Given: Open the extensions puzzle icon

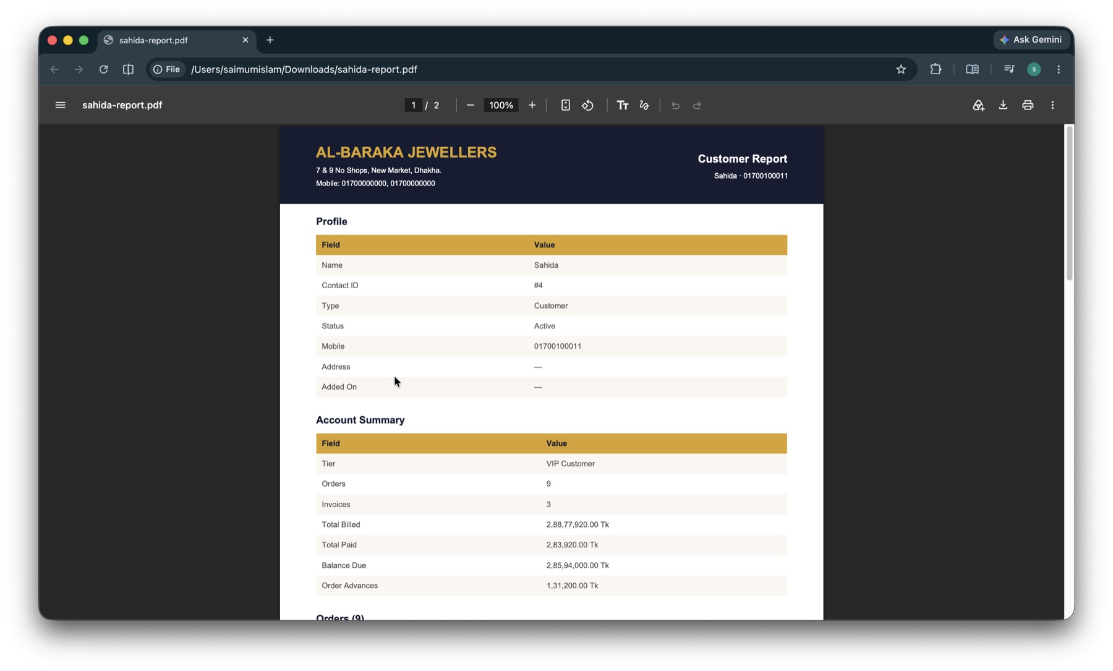Looking at the screenshot, I should coord(936,69).
